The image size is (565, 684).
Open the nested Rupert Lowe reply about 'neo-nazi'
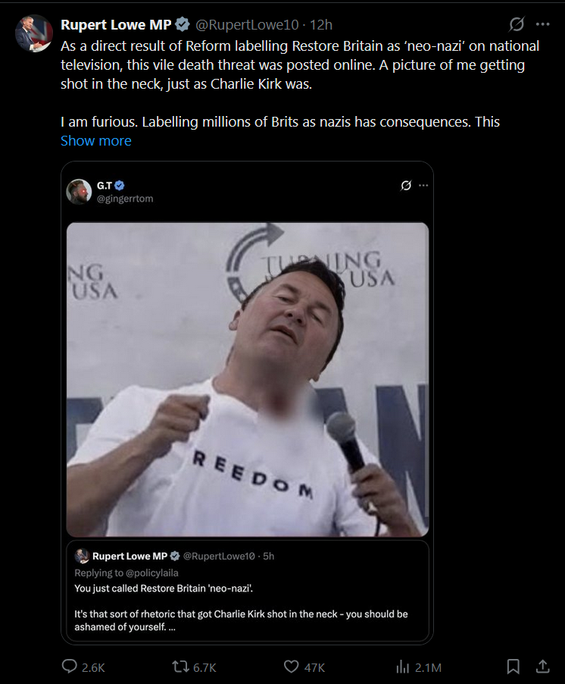248,591
